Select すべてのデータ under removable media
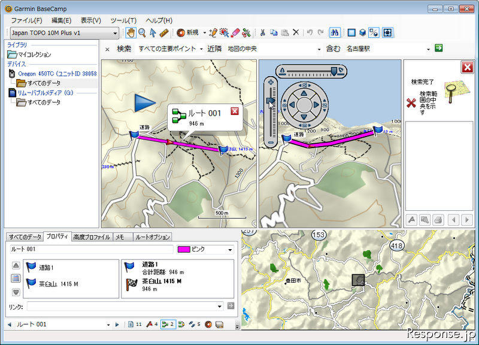Image resolution: width=479 pixels, height=345 pixels. 38,102
